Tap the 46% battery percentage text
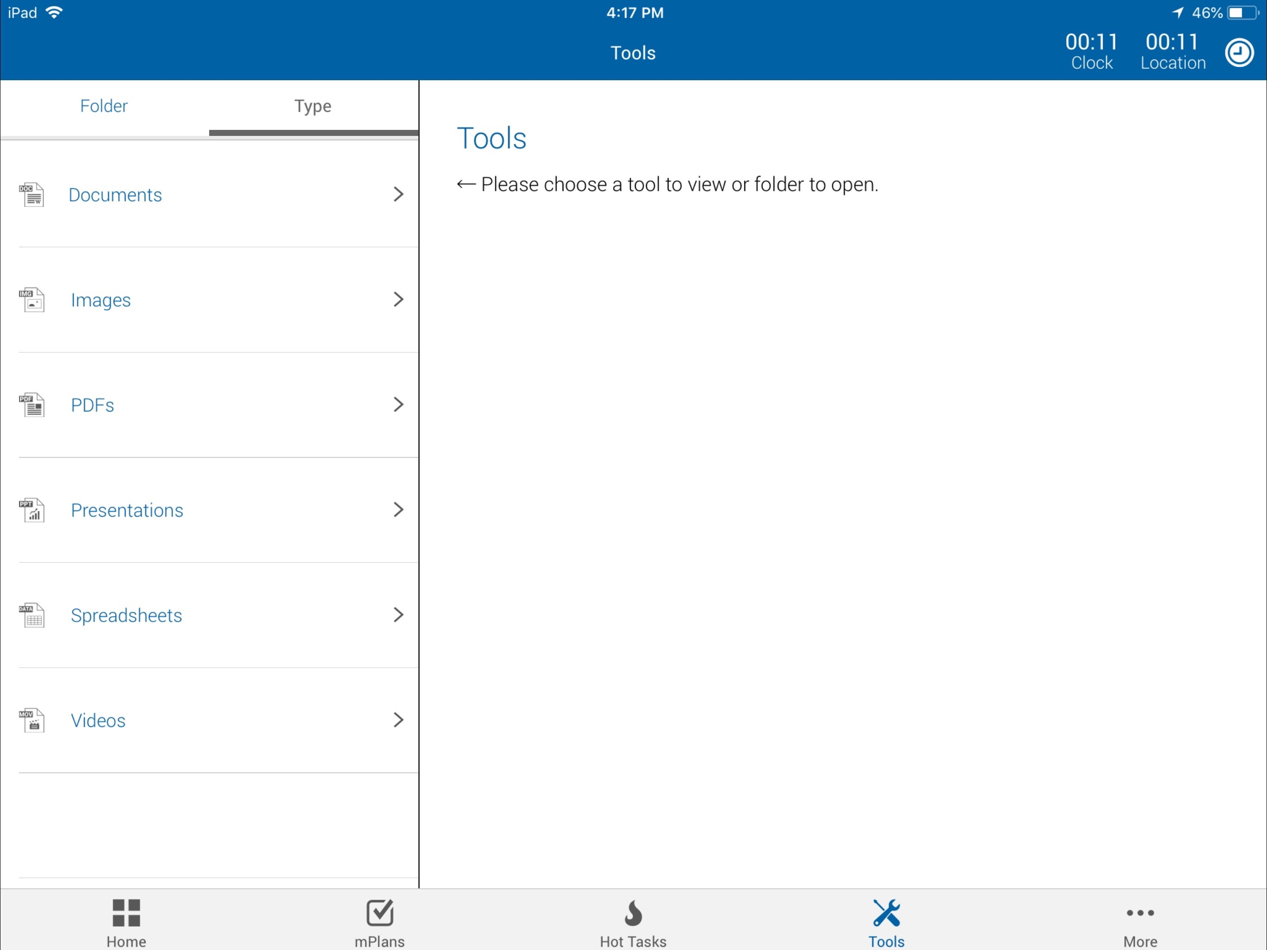 pyautogui.click(x=1207, y=13)
